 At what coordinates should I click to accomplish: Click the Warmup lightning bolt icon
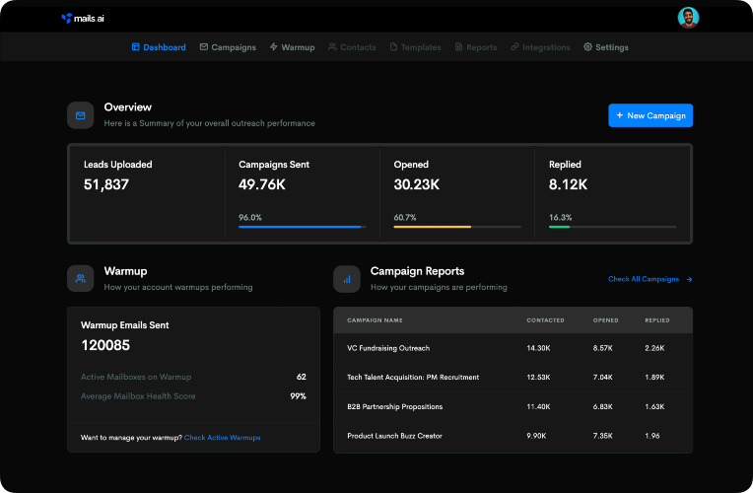click(274, 46)
